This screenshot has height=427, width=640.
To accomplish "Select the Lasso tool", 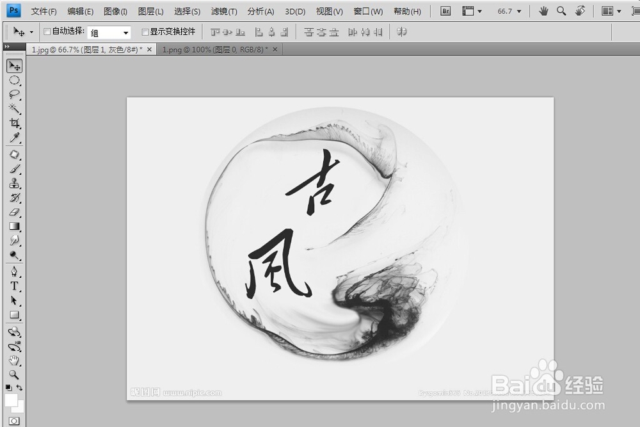I will (15, 94).
